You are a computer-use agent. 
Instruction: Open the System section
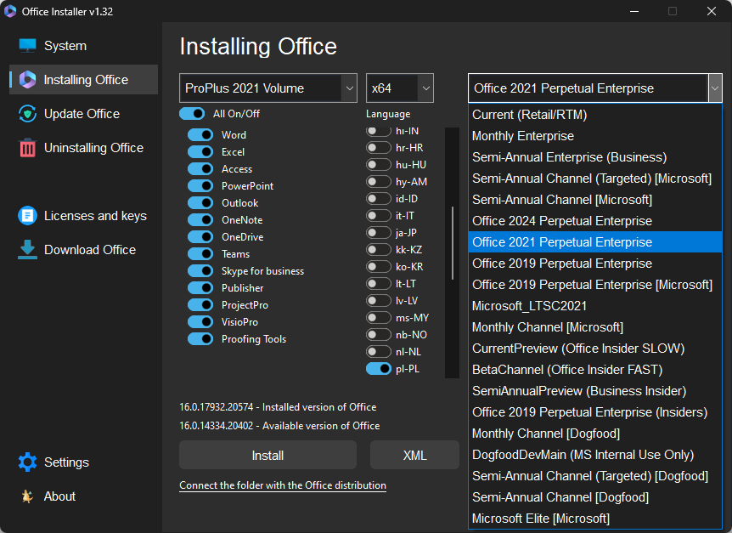83,46
